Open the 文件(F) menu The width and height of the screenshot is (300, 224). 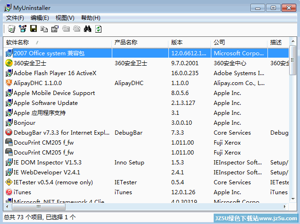coord(15,18)
